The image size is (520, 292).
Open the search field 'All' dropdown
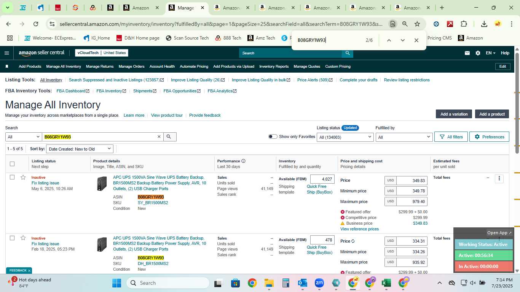coord(24,137)
